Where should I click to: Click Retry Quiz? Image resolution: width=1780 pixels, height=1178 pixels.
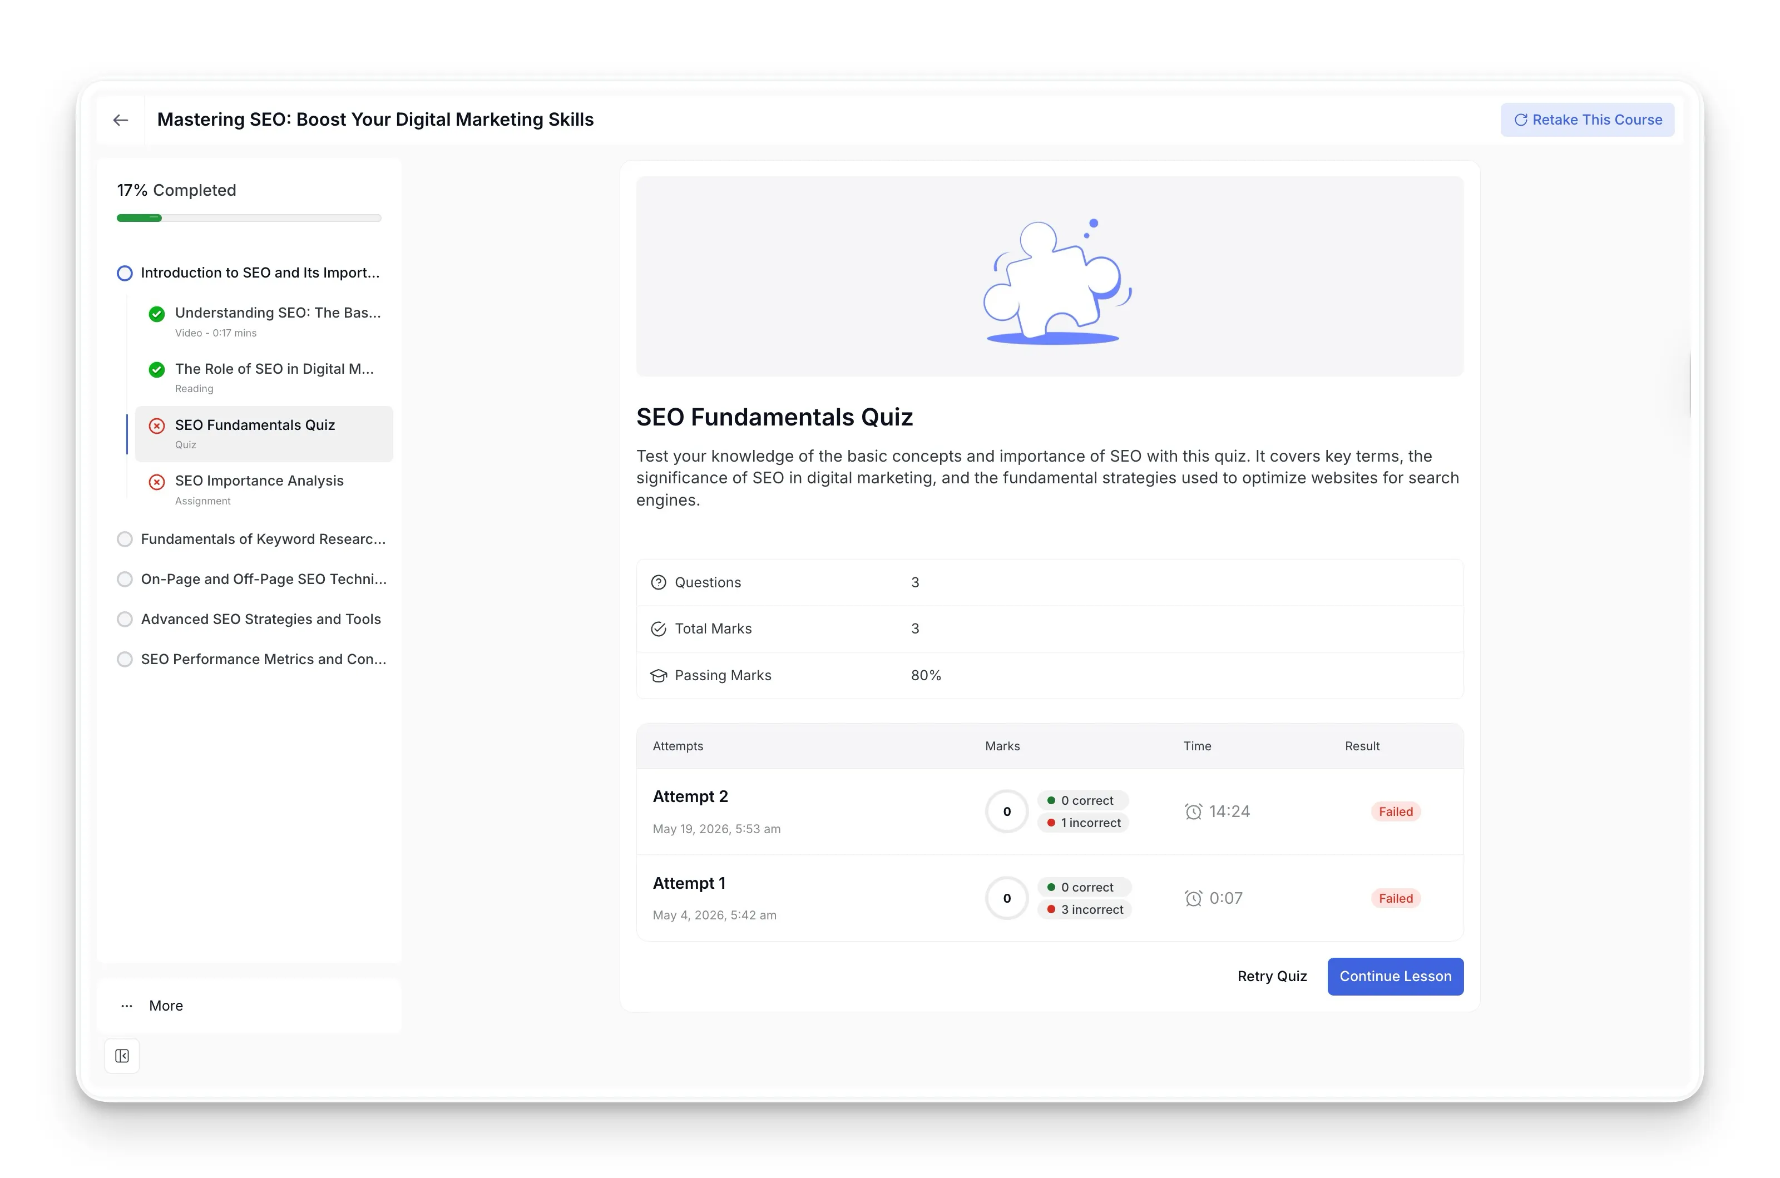pos(1272,977)
